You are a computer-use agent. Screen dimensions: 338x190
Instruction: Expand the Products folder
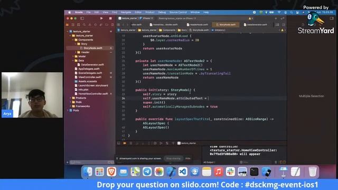pos(70,98)
